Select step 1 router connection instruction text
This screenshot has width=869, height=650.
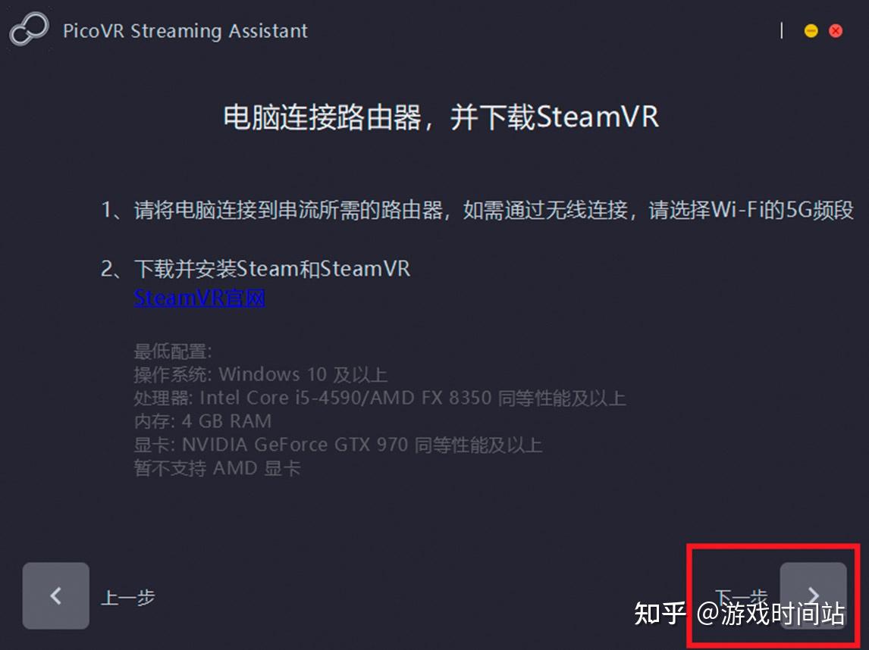(x=477, y=211)
